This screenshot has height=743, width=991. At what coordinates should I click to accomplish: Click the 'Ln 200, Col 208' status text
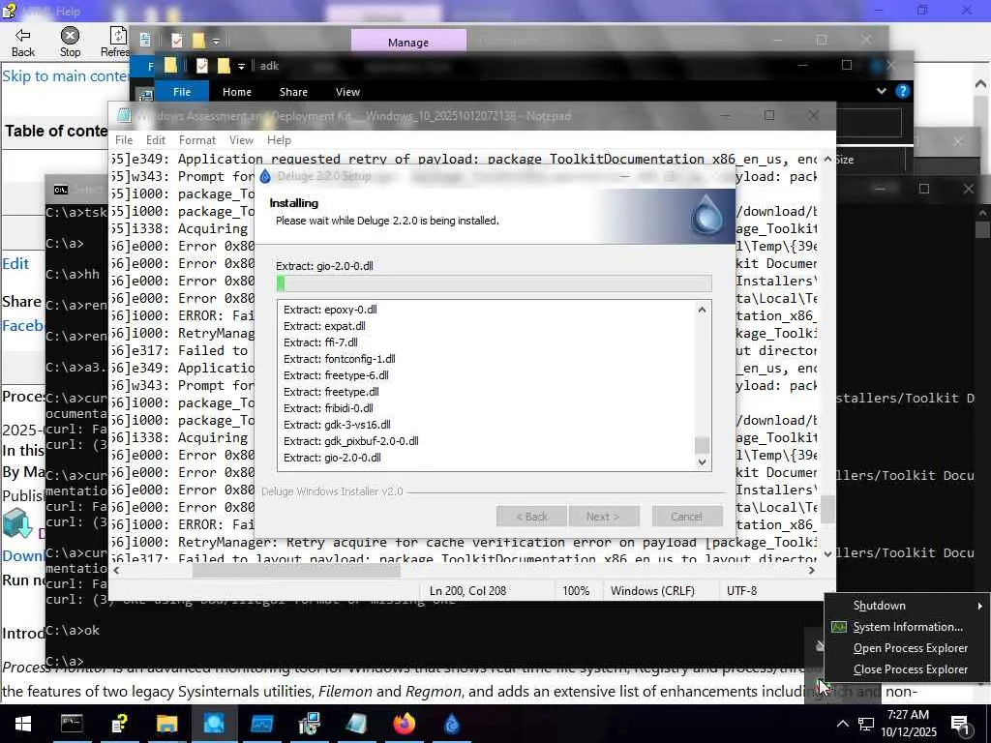pos(467,591)
